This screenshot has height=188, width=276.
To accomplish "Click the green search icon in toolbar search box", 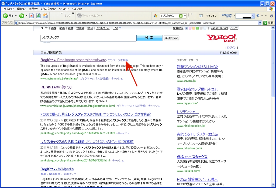I will pyautogui.click(x=181, y=16).
